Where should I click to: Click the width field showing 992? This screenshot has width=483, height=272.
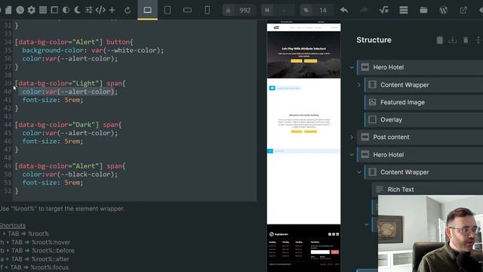click(245, 11)
